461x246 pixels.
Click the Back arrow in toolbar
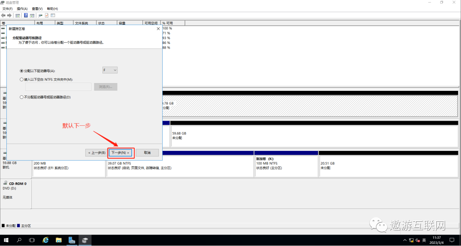[x=3, y=15]
